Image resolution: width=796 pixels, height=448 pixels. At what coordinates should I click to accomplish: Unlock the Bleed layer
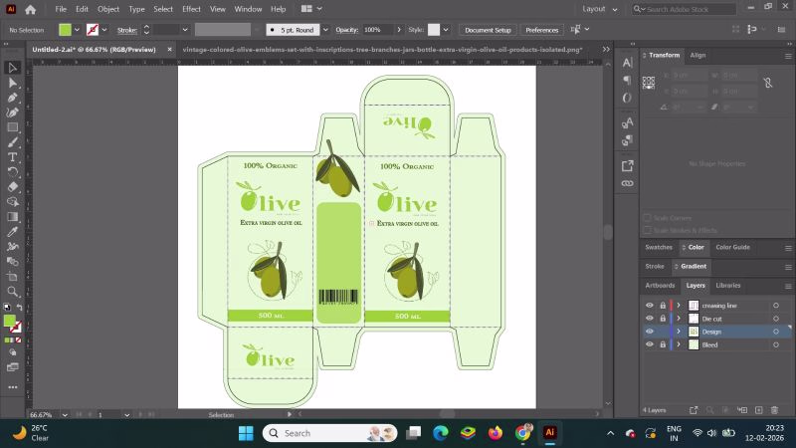[663, 344]
